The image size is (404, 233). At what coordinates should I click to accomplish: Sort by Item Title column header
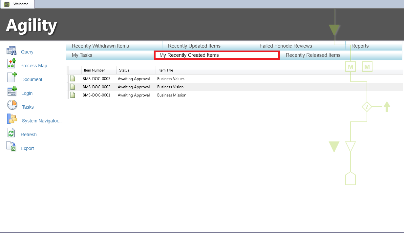tap(166, 70)
